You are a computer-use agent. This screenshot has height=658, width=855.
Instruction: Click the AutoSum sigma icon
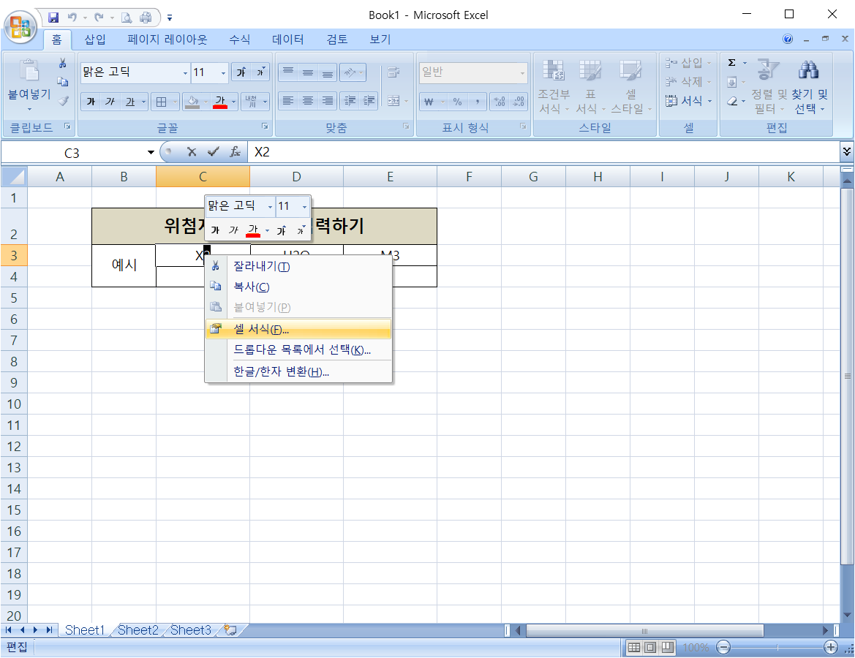point(732,63)
